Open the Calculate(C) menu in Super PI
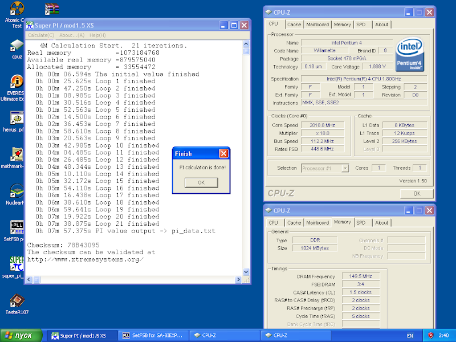Image resolution: width=456 pixels, height=342 pixels. pyautogui.click(x=40, y=35)
